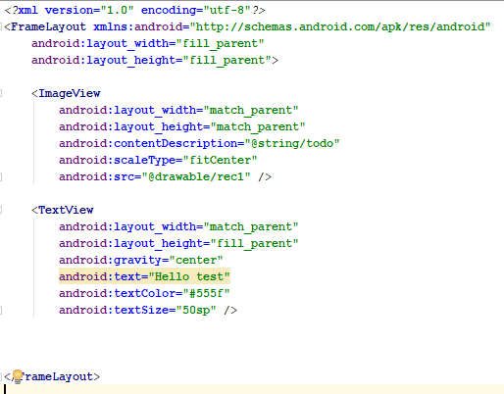Click the yellow lightbulb quick-fix icon

18,376
